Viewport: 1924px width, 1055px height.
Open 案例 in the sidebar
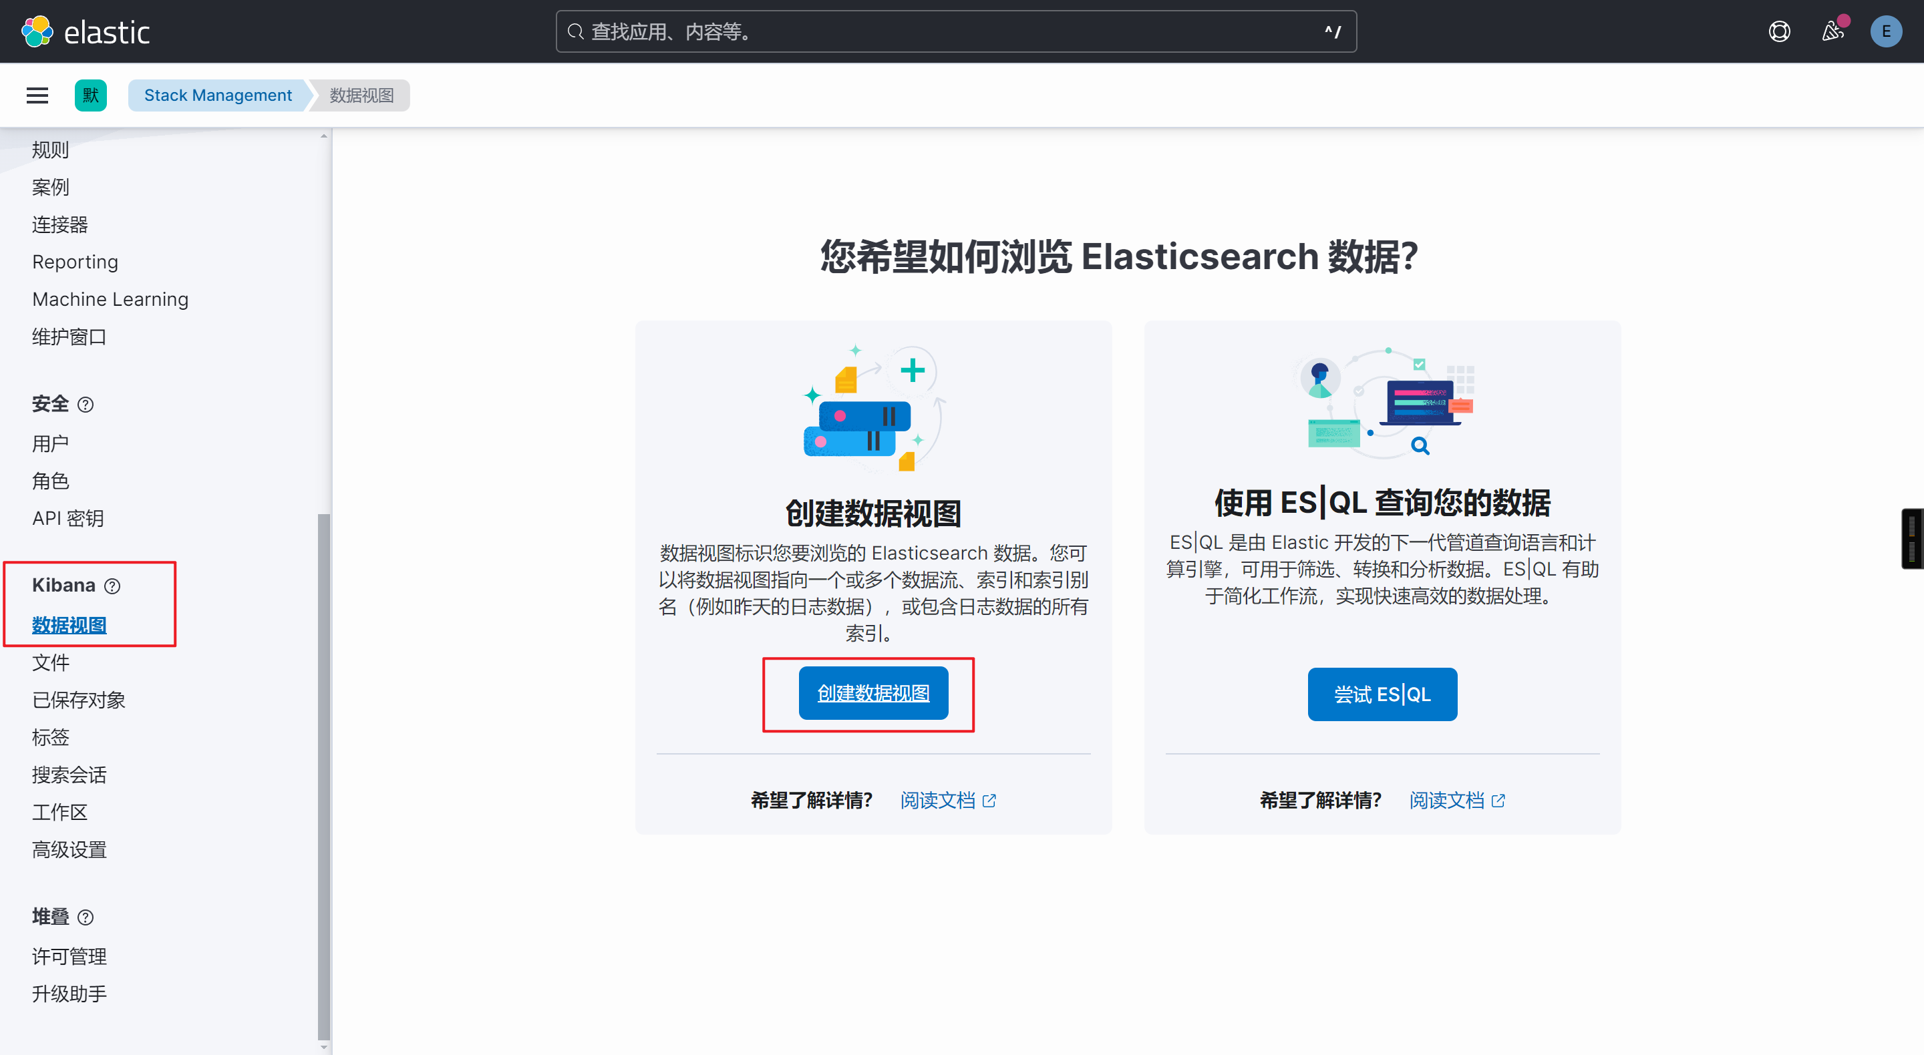pyautogui.click(x=50, y=188)
